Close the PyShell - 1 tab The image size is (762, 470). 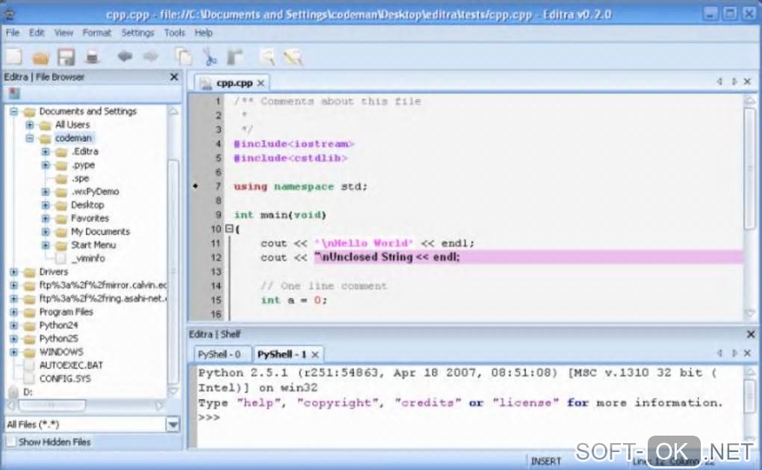click(x=315, y=354)
